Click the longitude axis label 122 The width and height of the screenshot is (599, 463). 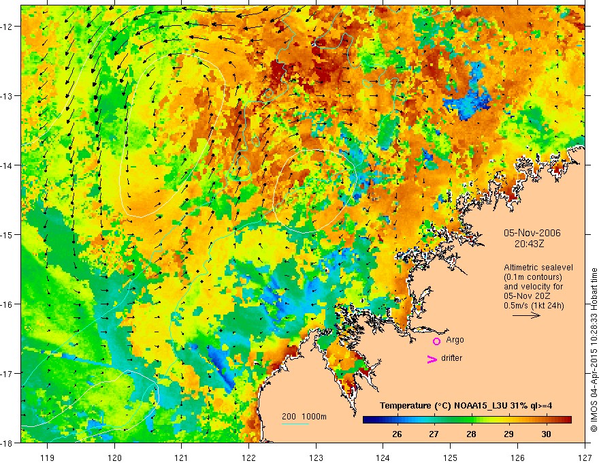coord(248,458)
